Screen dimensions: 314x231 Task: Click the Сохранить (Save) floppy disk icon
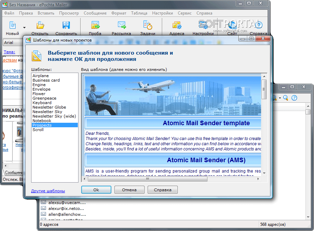(66, 25)
